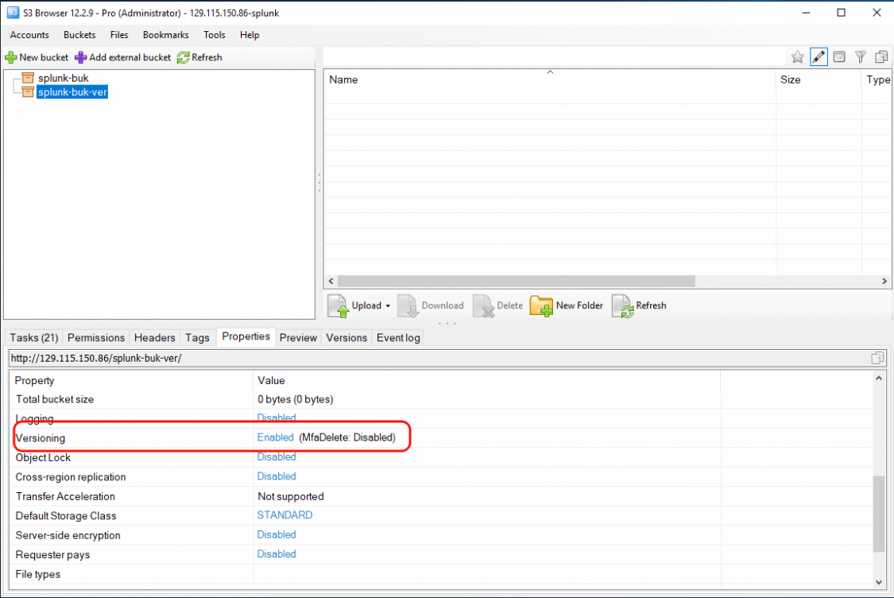Click the S3 Browser title bar icon
Viewport: 894px width, 598px height.
[13, 13]
